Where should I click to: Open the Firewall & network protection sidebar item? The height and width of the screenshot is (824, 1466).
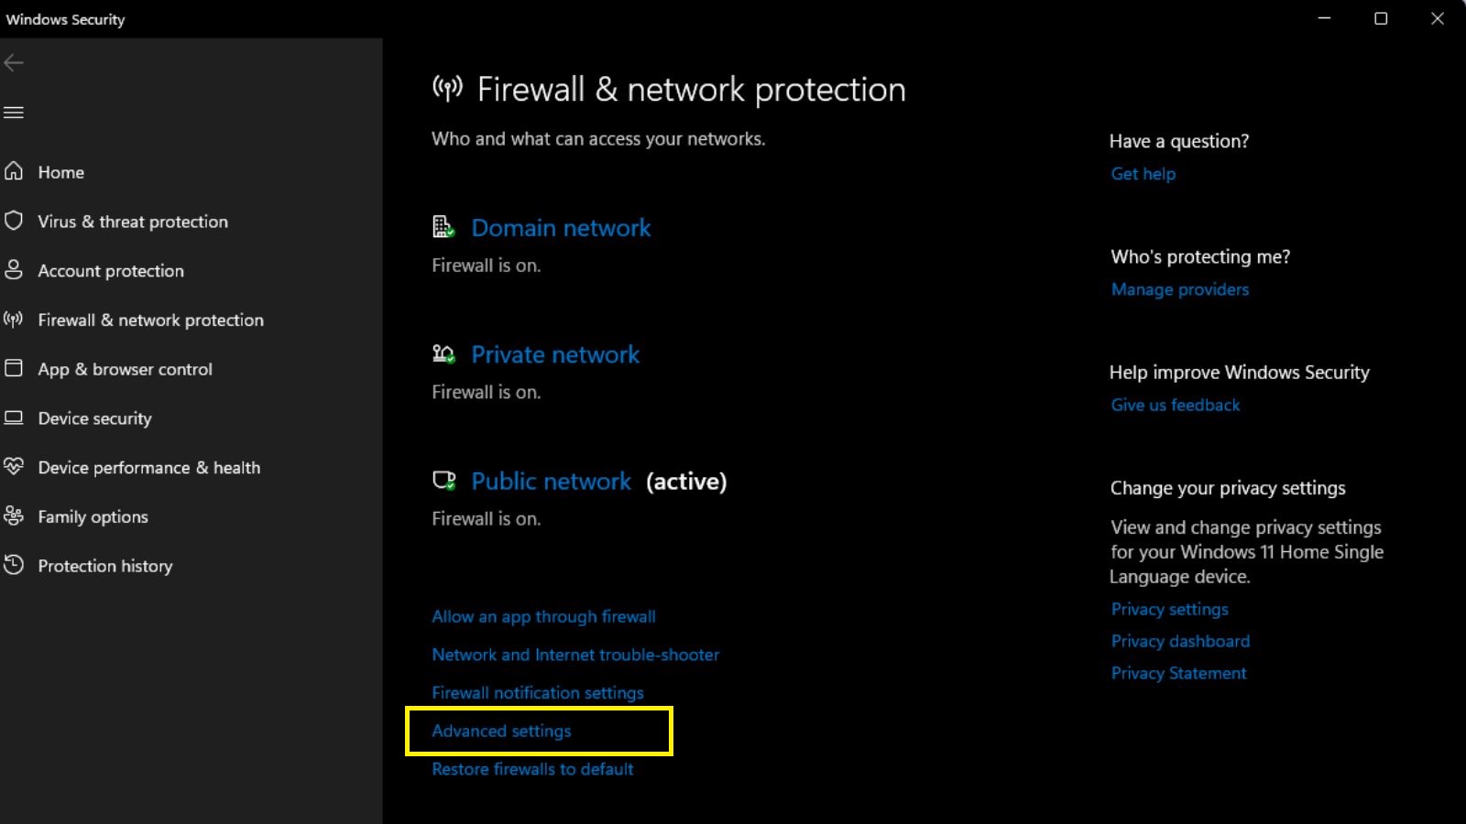click(x=150, y=320)
